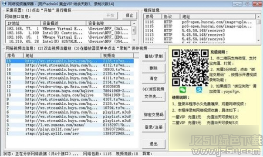Click the 删除 (Delete) button
This screenshot has width=263, height=157.
pyautogui.click(x=153, y=68)
